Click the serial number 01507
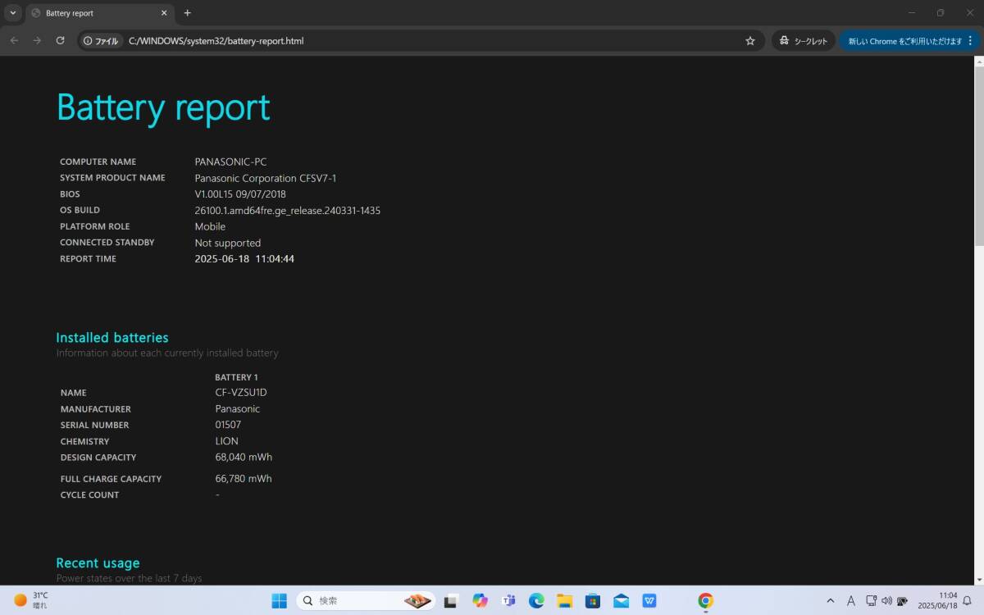This screenshot has height=615, width=984. coord(228,425)
